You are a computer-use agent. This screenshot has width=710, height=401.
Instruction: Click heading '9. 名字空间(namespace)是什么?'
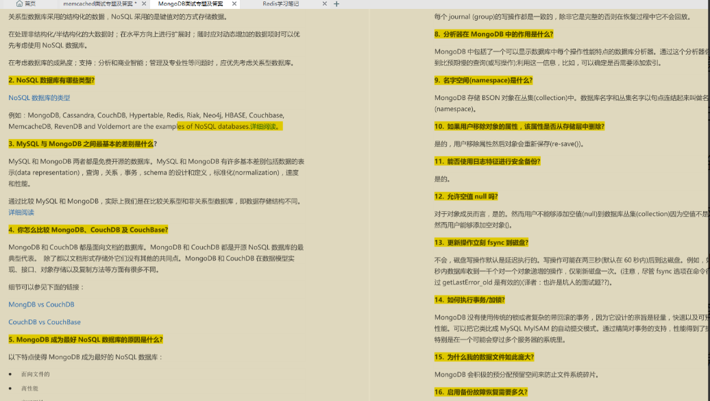point(483,80)
